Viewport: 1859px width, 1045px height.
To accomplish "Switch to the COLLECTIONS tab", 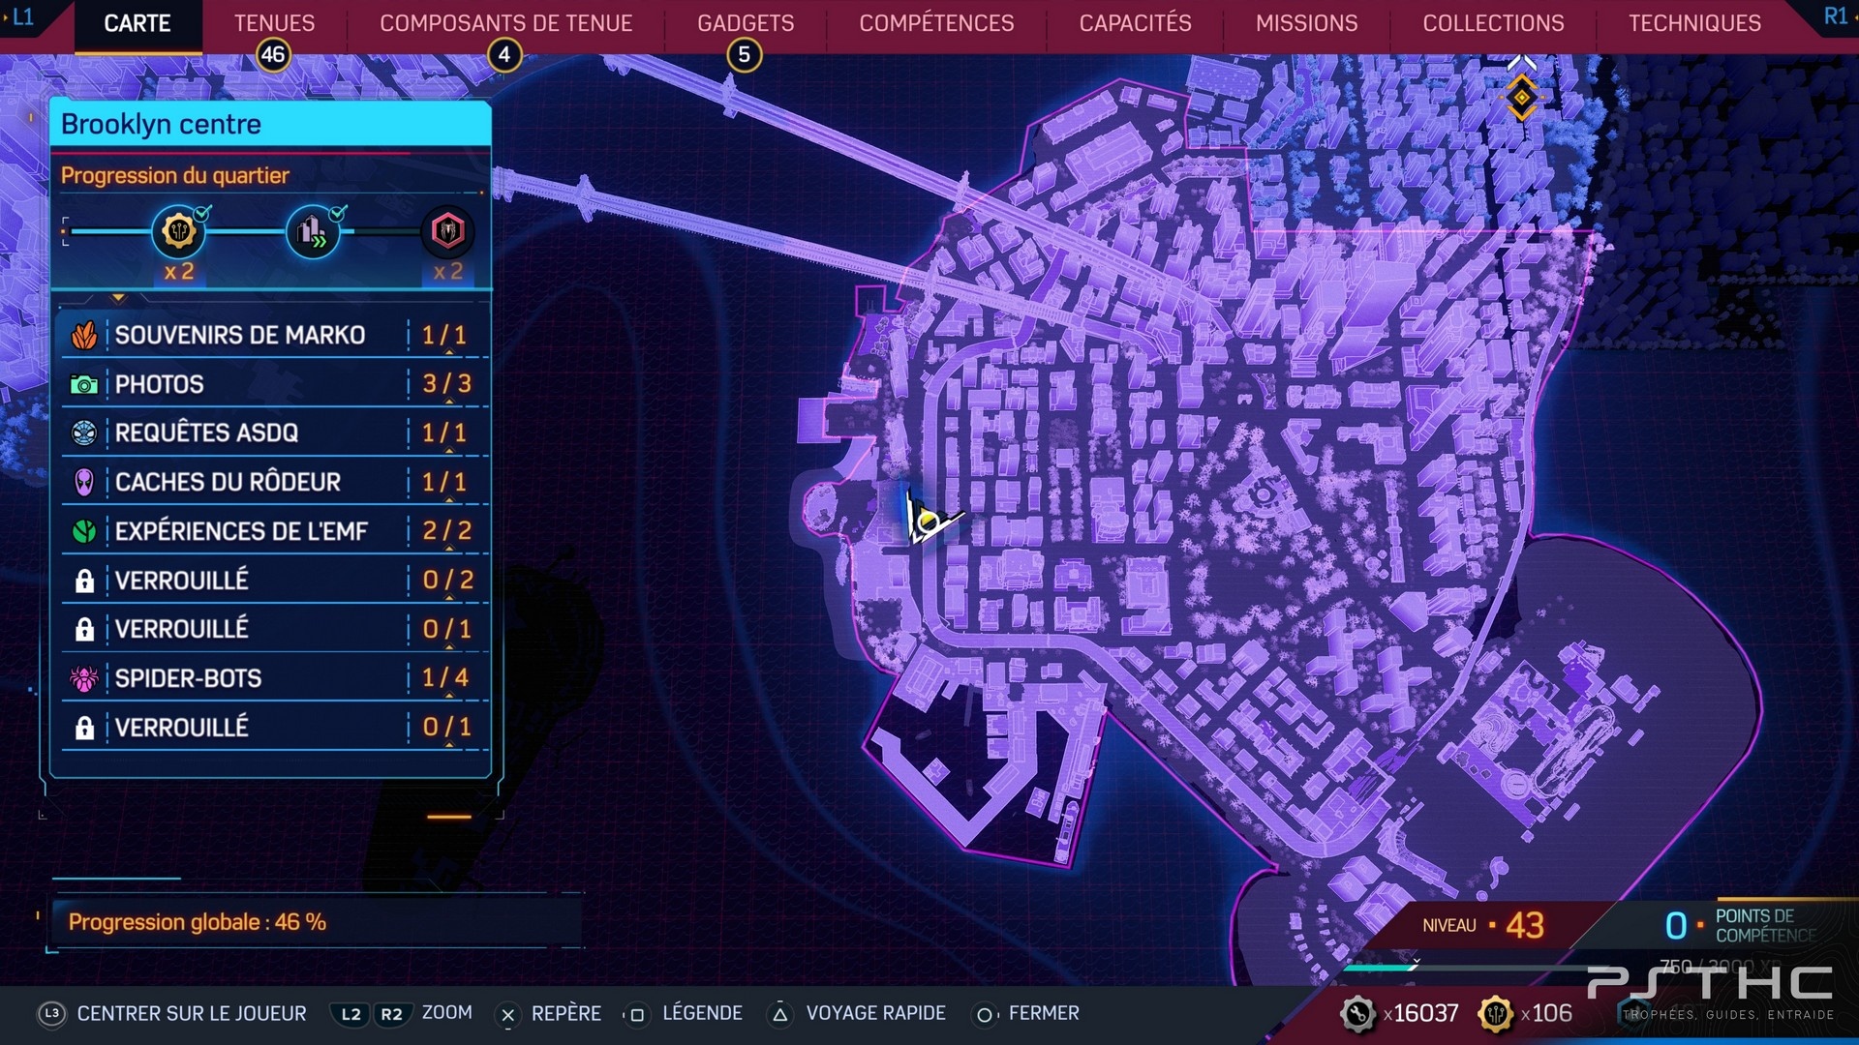I will 1493,23.
